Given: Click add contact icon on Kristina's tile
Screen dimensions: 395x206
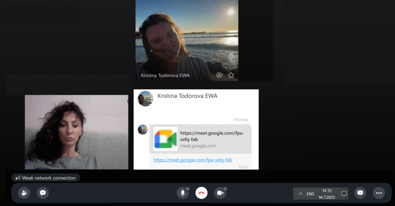Looking at the screenshot, I should 219,75.
